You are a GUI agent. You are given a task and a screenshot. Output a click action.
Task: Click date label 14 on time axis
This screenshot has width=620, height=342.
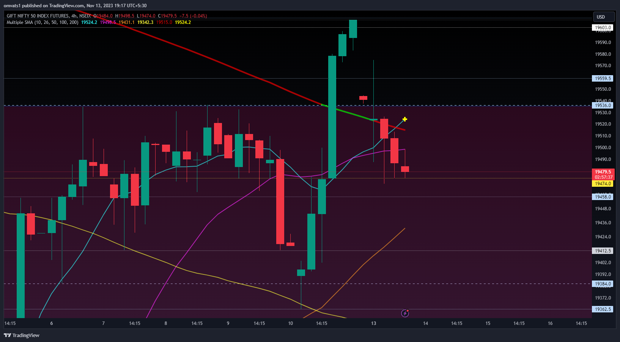(426, 323)
